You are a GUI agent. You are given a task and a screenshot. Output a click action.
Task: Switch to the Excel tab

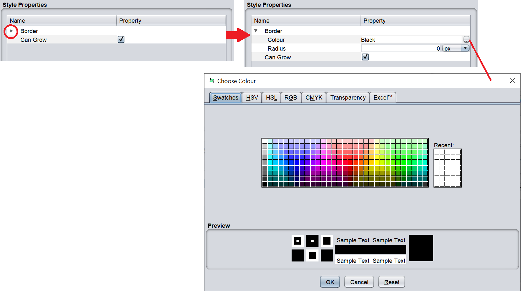tap(383, 98)
